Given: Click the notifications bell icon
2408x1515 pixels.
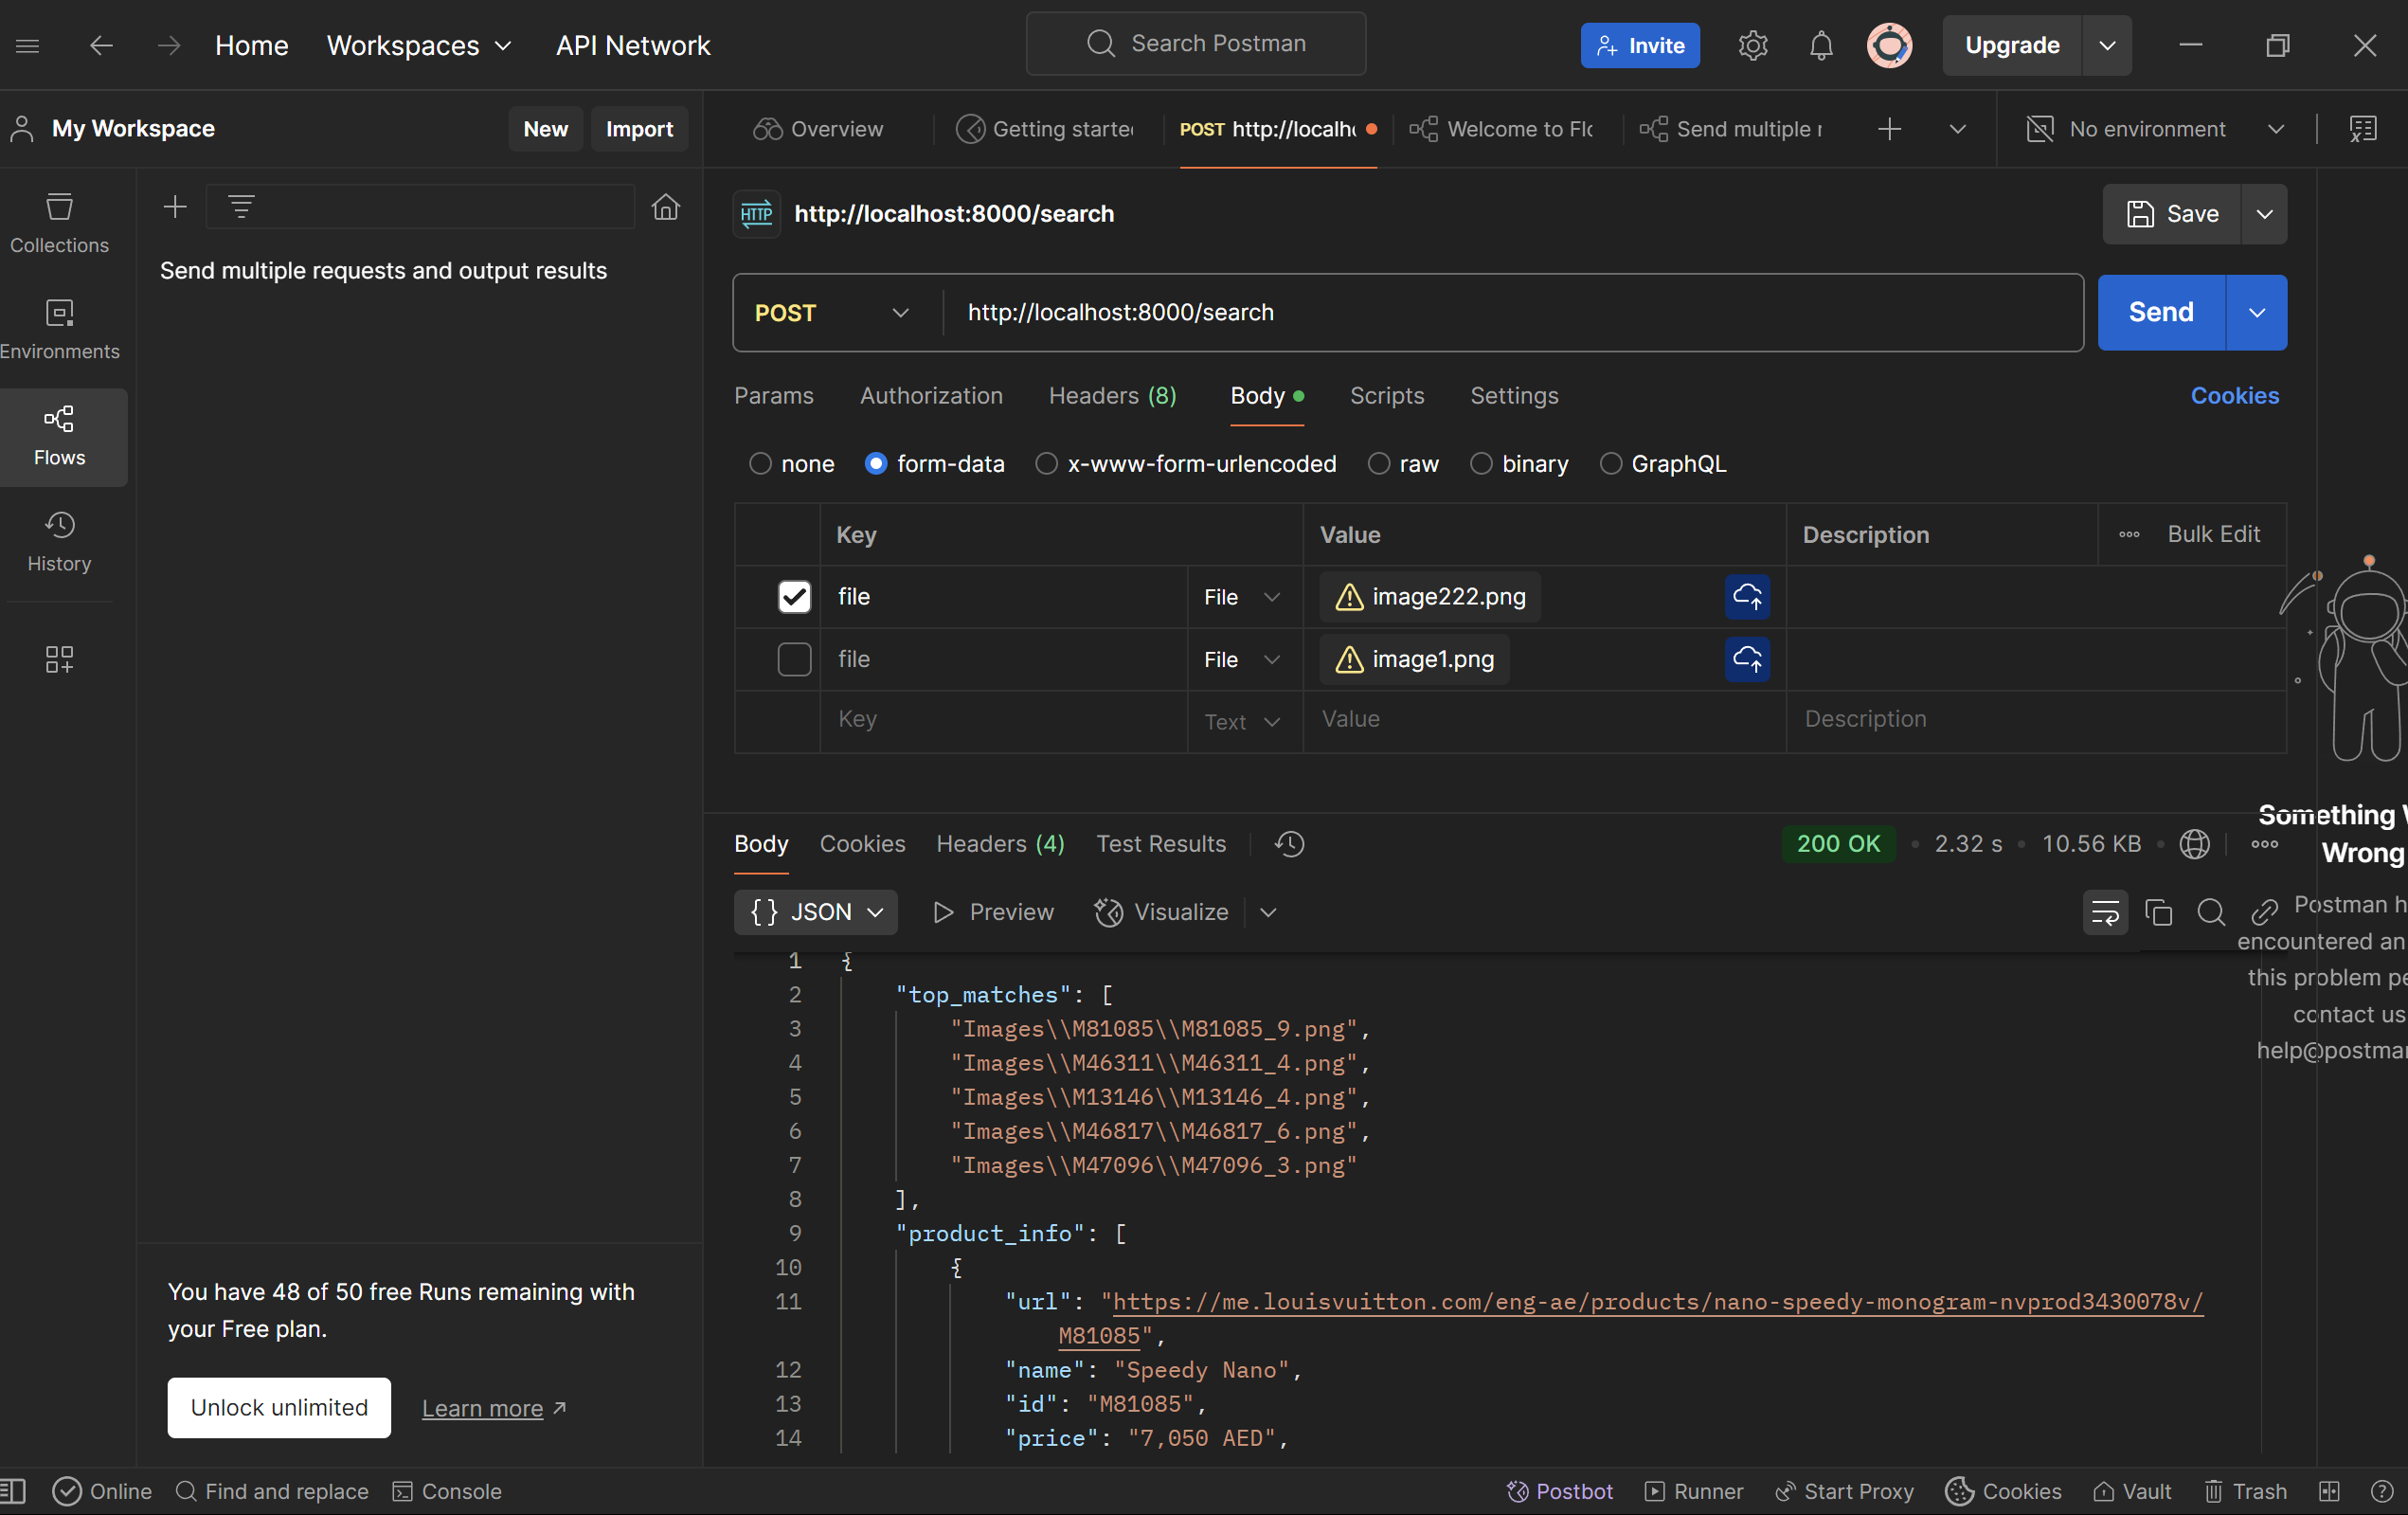Looking at the screenshot, I should click(x=1820, y=45).
